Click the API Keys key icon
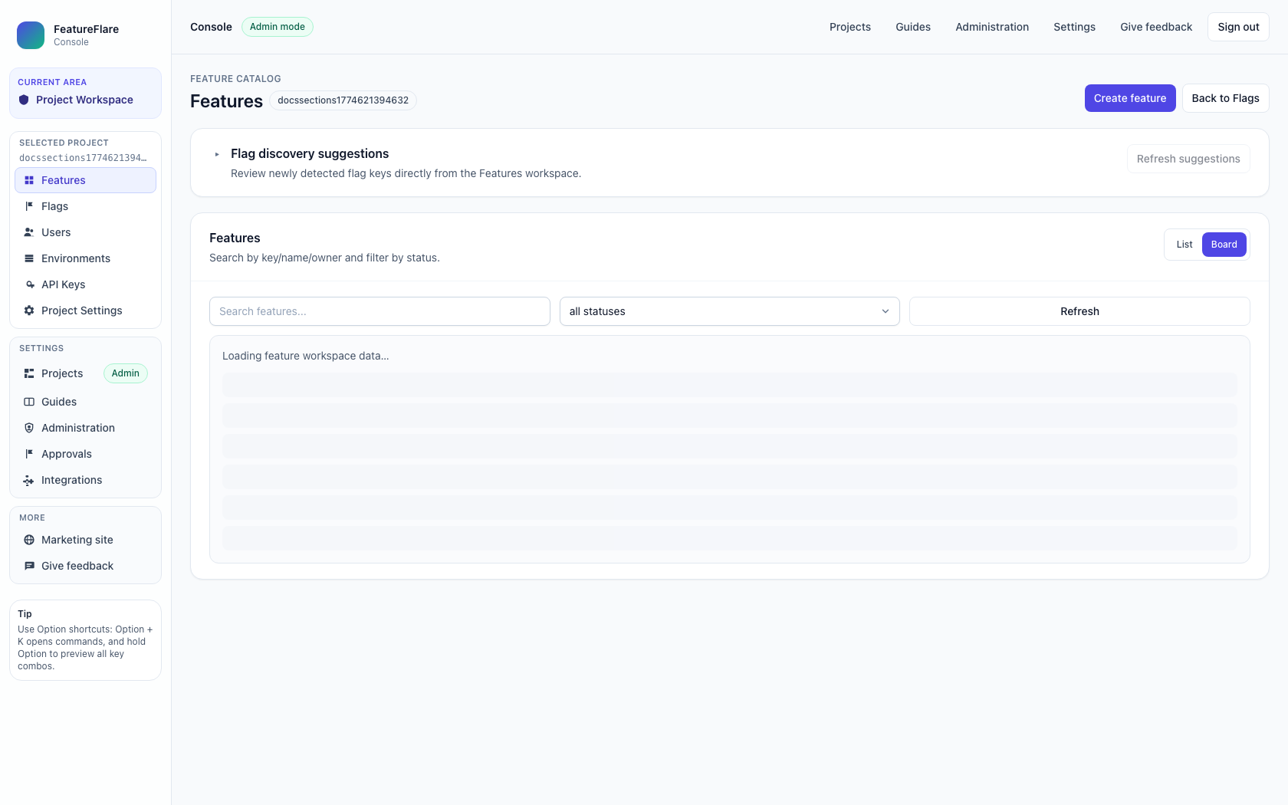 pos(29,284)
